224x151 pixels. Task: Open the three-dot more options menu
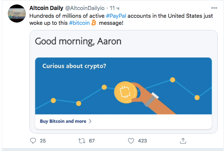coord(214,8)
